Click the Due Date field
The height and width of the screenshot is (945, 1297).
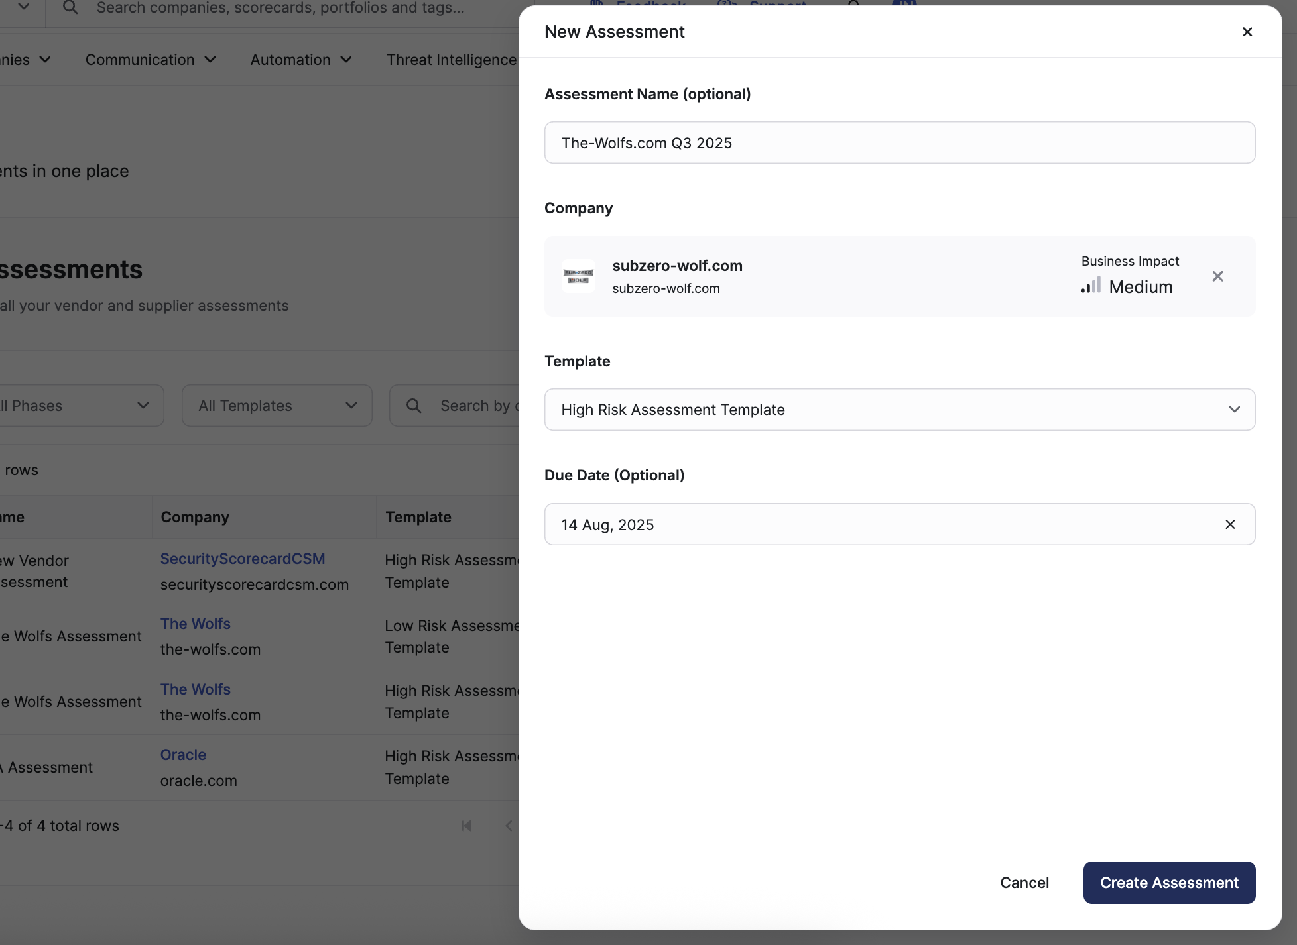[900, 524]
